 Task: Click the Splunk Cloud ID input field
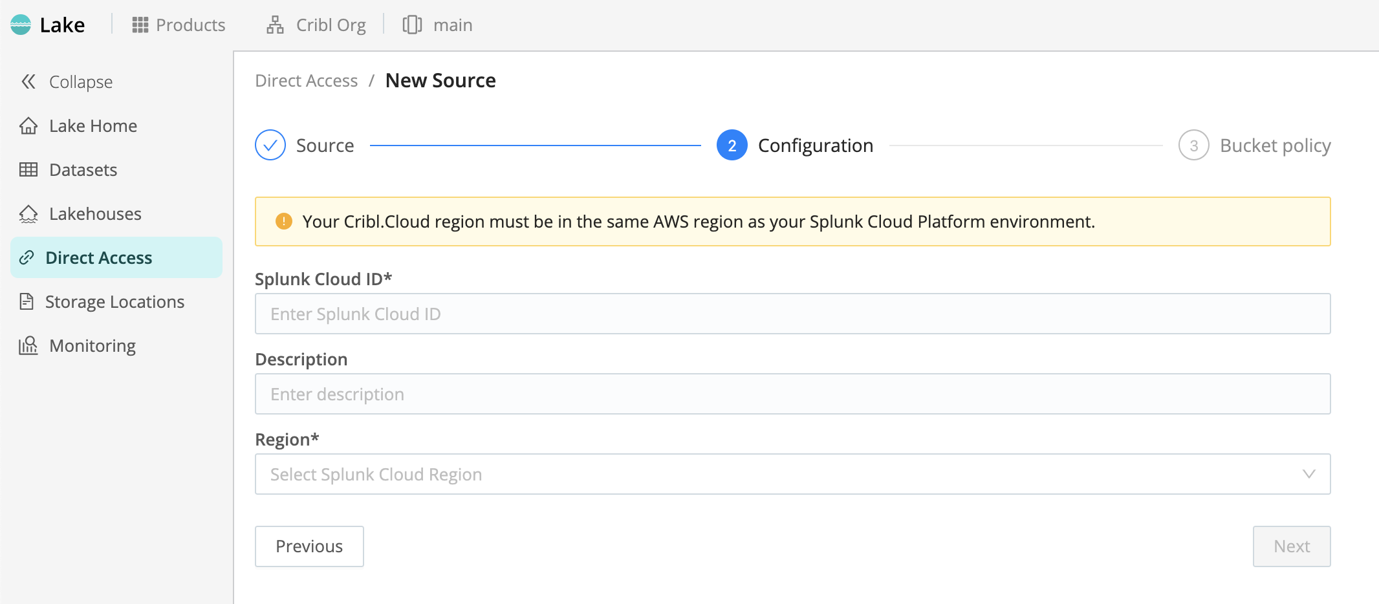click(792, 314)
